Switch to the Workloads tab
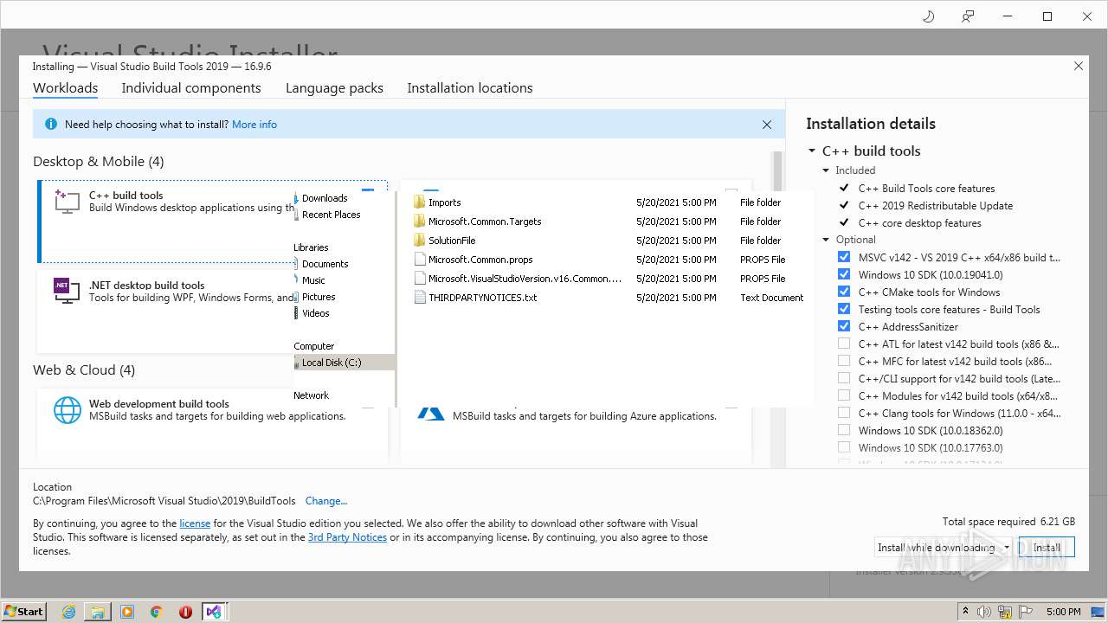 point(65,88)
